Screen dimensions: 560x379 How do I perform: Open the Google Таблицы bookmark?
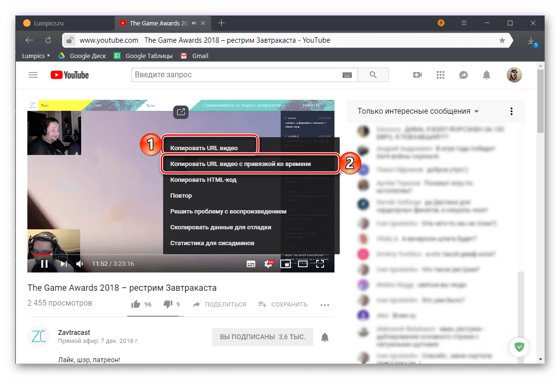tap(143, 56)
